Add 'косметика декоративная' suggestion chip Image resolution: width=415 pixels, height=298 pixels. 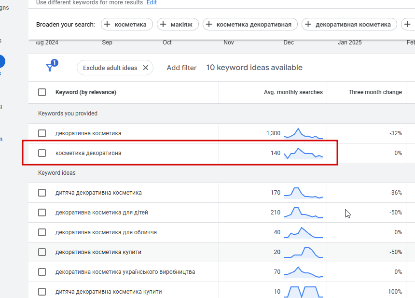[250, 24]
